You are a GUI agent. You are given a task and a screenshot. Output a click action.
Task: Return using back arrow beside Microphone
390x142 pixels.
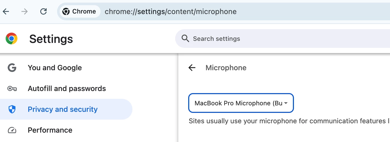point(192,68)
